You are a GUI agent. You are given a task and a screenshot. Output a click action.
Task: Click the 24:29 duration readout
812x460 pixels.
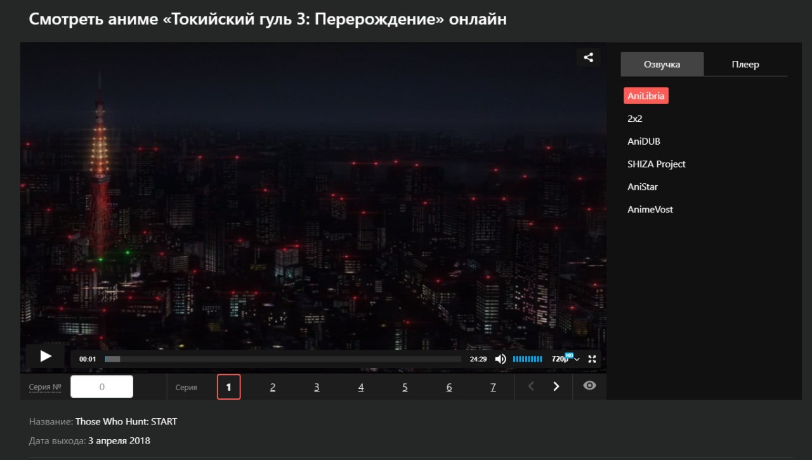pyautogui.click(x=478, y=359)
